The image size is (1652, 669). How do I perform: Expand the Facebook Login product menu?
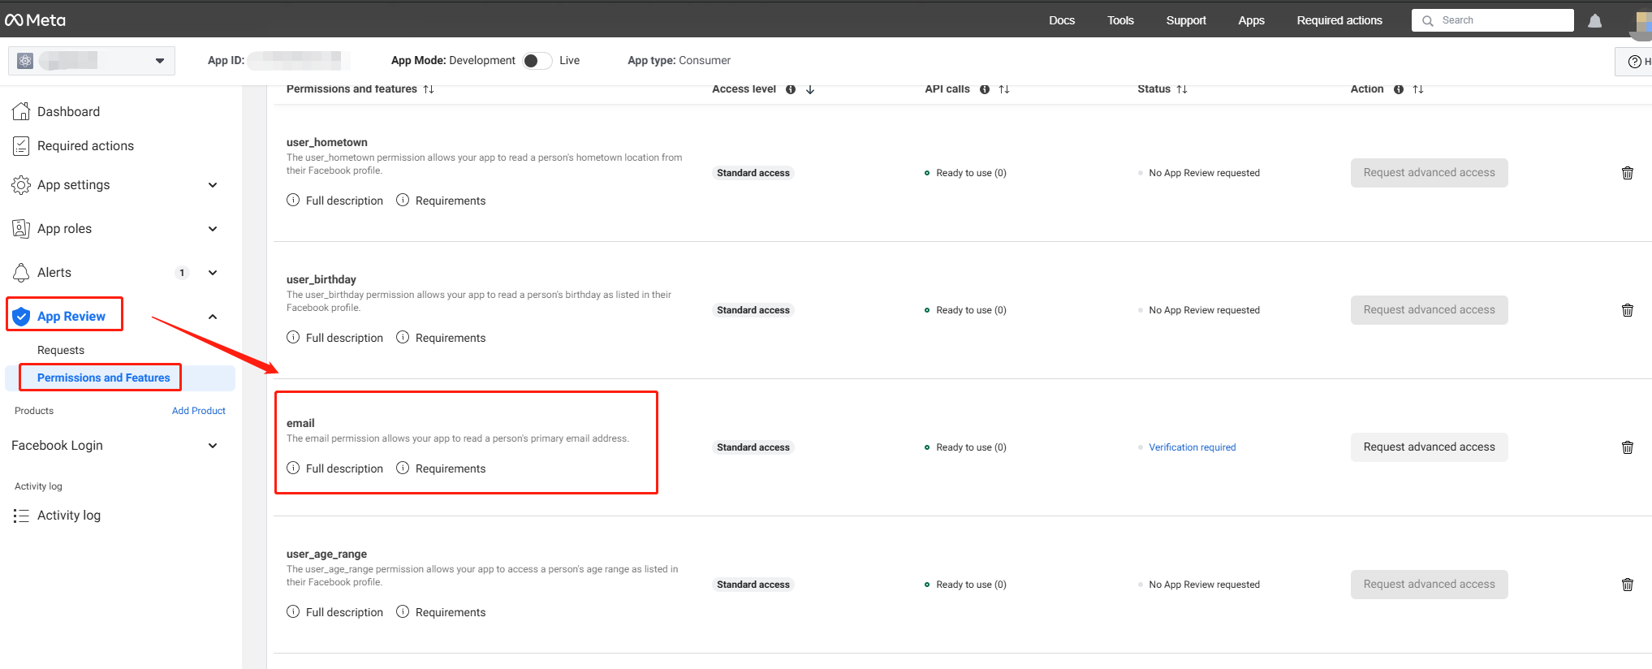point(212,446)
